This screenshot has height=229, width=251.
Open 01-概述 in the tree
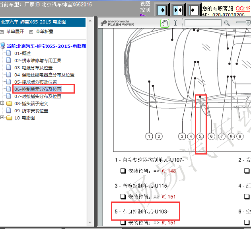click(22, 53)
